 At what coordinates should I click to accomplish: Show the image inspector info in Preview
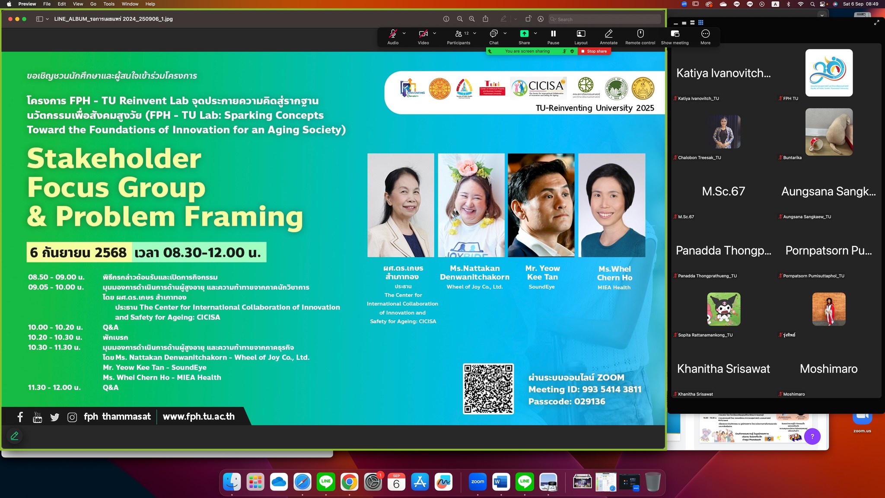point(446,19)
